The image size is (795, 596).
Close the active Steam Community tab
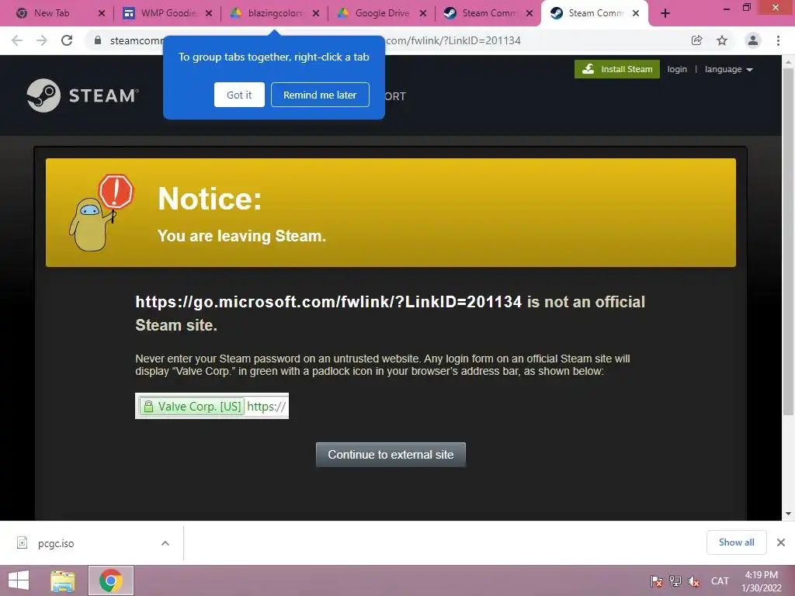636,13
